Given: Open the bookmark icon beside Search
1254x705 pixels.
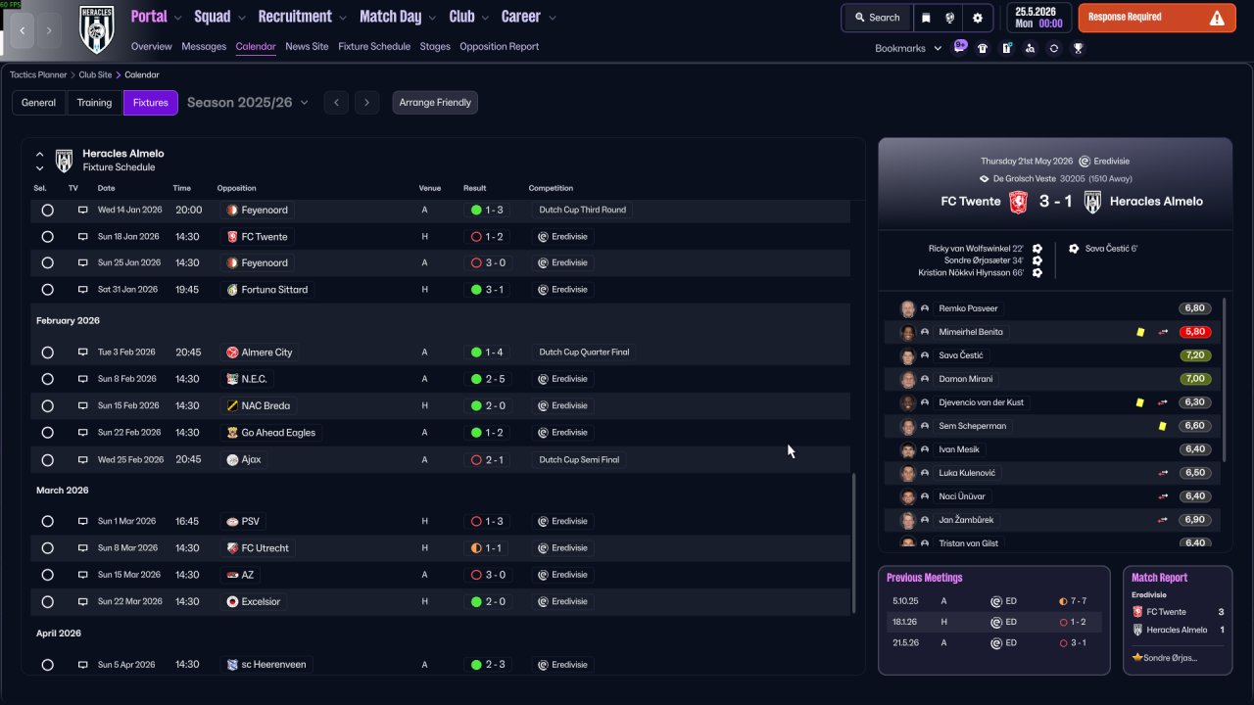Looking at the screenshot, I should coord(927,18).
